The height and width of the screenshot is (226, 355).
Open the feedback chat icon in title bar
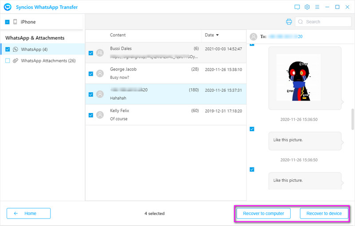[297, 7]
